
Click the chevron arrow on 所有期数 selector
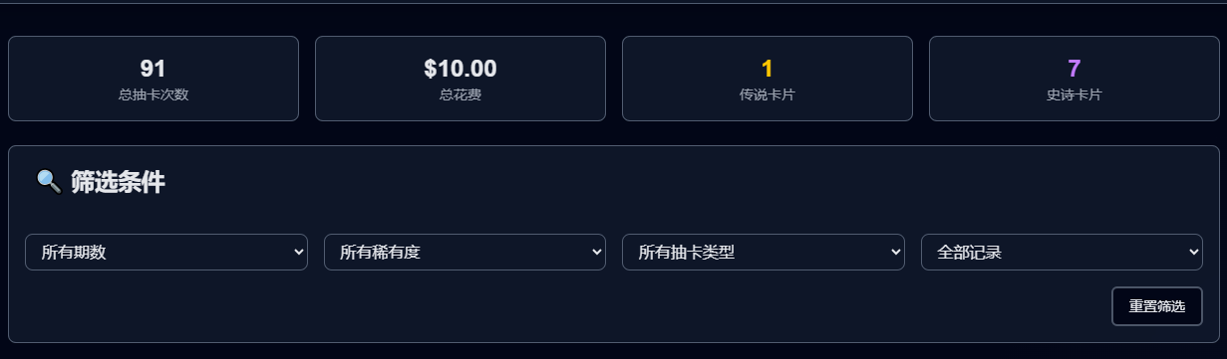pyautogui.click(x=298, y=253)
